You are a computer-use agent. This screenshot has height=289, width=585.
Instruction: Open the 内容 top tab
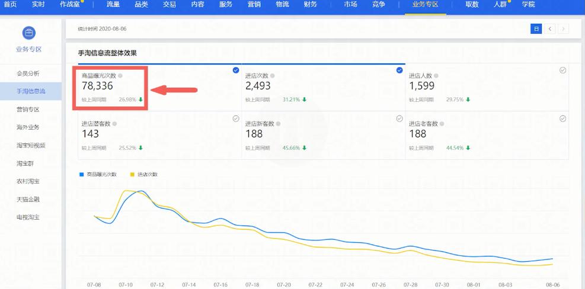[x=197, y=5]
